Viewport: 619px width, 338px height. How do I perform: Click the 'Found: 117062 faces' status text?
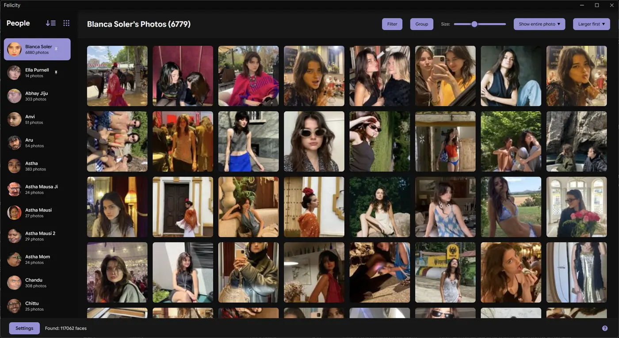click(x=66, y=328)
